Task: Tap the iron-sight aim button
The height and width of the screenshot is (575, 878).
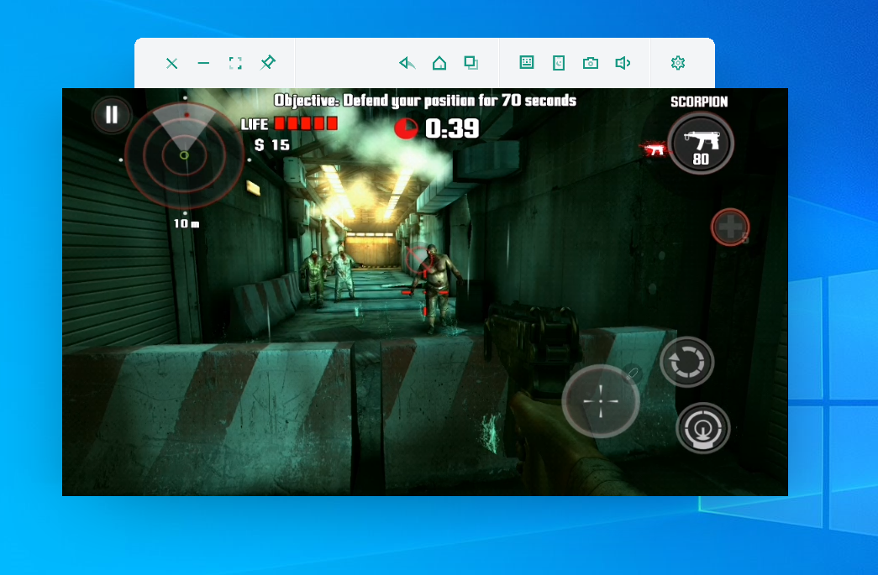Action: pos(702,428)
